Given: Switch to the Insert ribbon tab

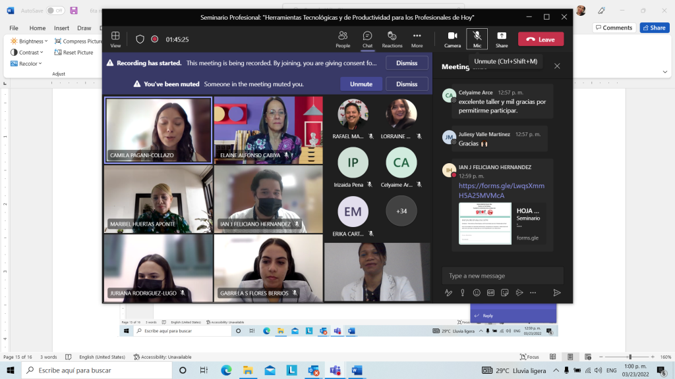Looking at the screenshot, I should [x=61, y=28].
